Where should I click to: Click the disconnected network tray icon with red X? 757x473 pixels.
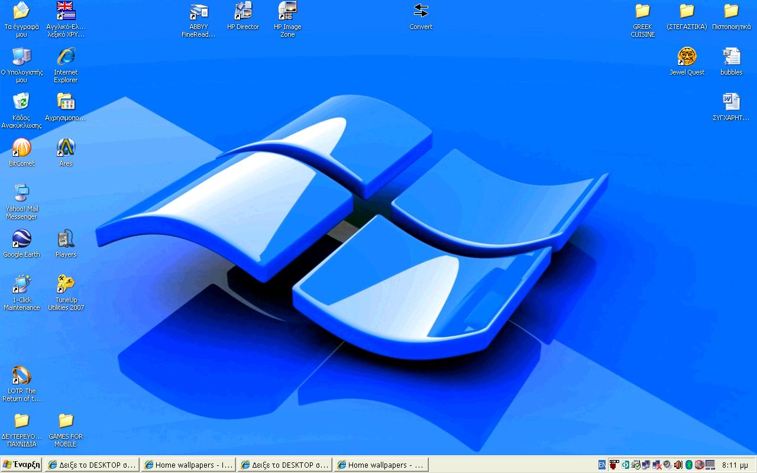tap(657, 465)
